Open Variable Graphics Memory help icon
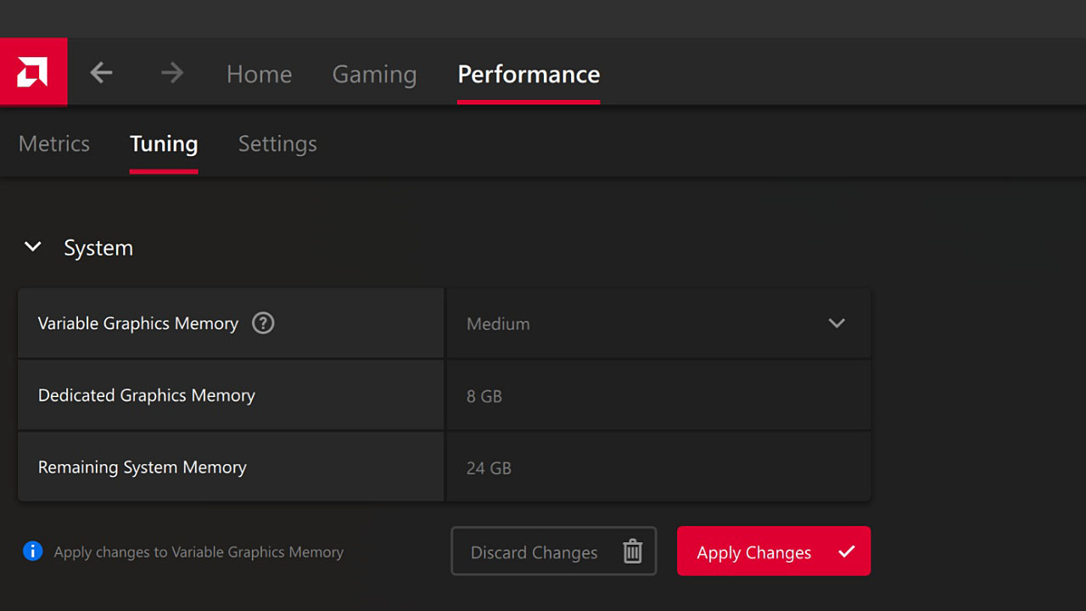Viewport: 1086px width, 611px height. (x=263, y=323)
